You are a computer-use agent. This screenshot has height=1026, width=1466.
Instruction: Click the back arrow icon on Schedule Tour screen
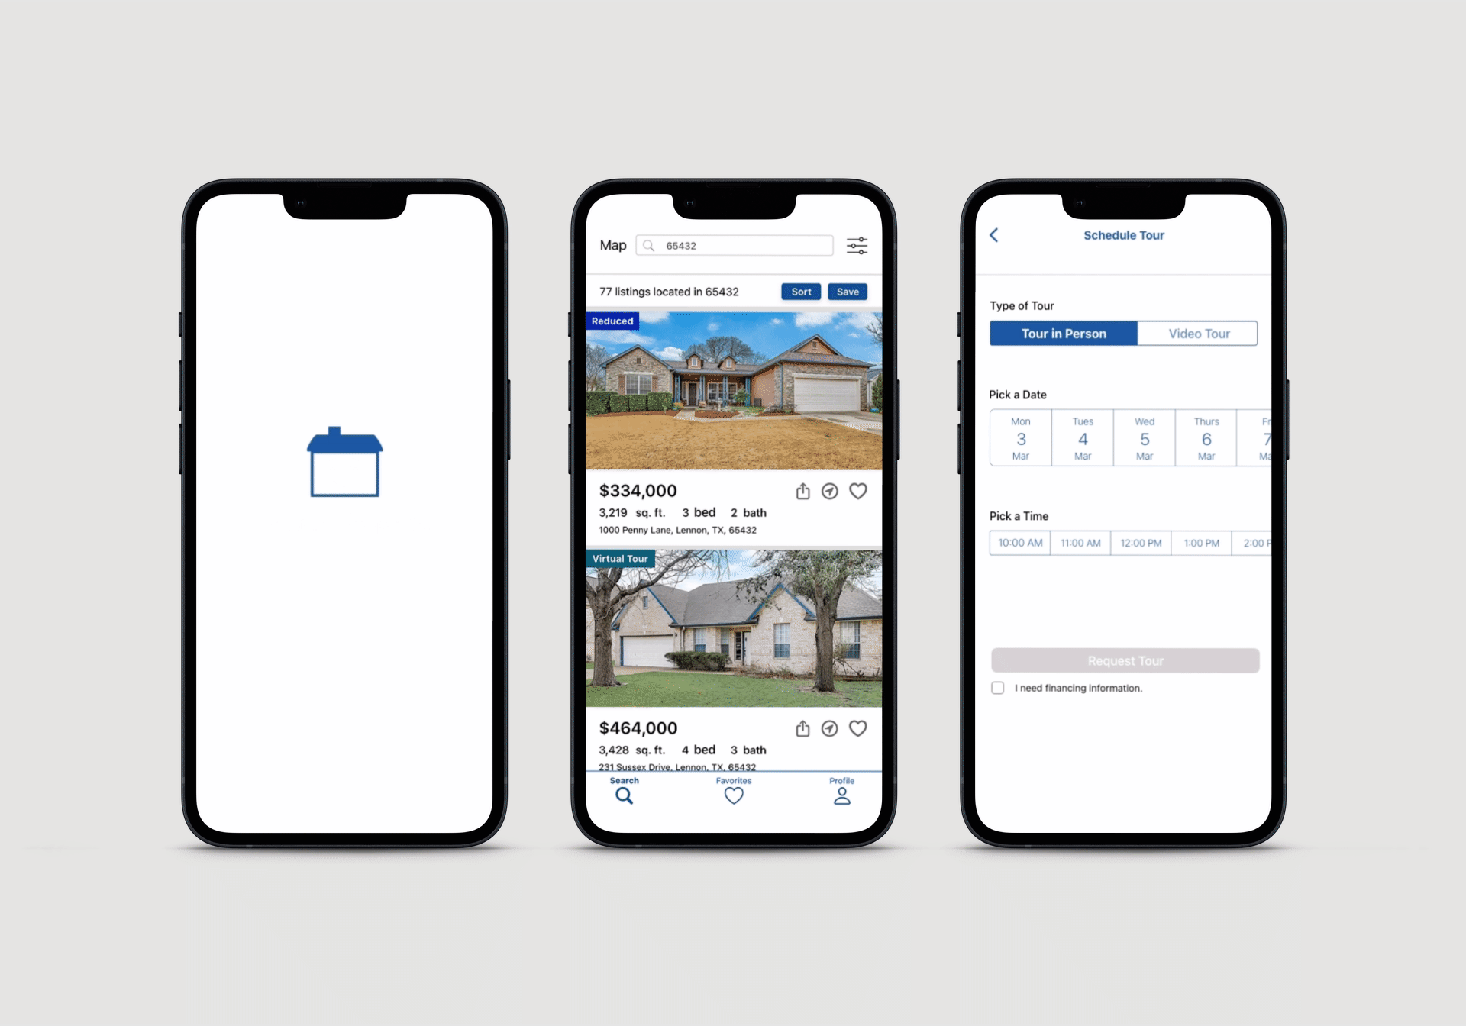point(995,235)
